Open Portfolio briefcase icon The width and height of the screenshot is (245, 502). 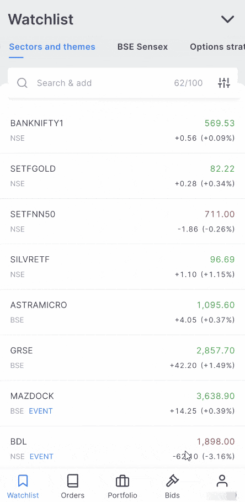[x=122, y=481]
